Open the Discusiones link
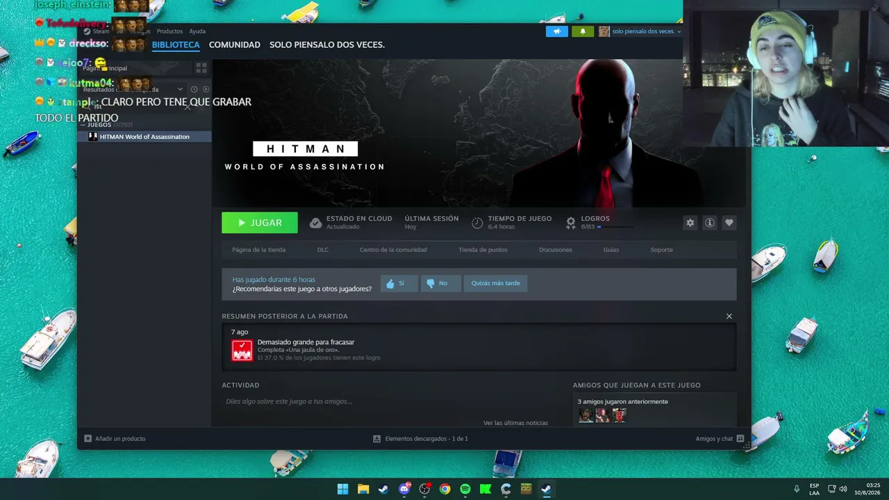 tap(556, 250)
